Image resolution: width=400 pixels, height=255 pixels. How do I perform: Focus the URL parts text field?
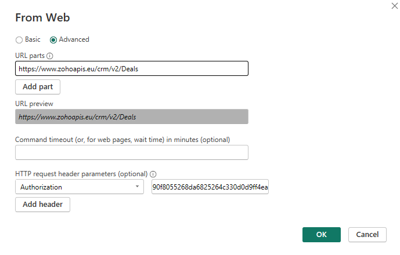132,68
